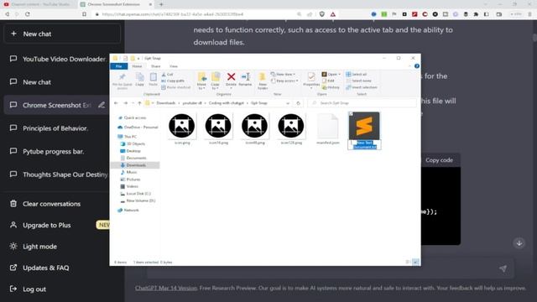Click New chat button at sidebar top
Image resolution: width=537 pixels, height=302 pixels.
(x=62, y=34)
